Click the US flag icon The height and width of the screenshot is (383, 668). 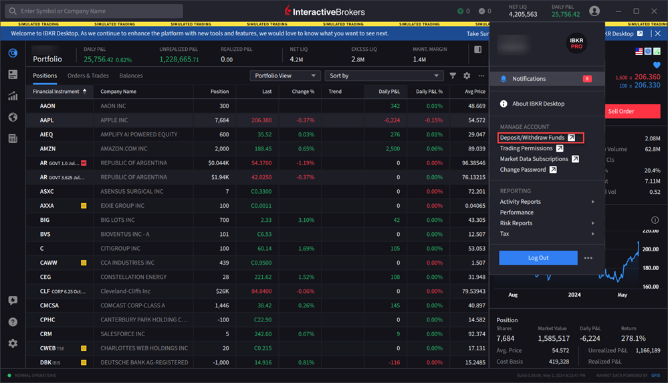click(639, 51)
